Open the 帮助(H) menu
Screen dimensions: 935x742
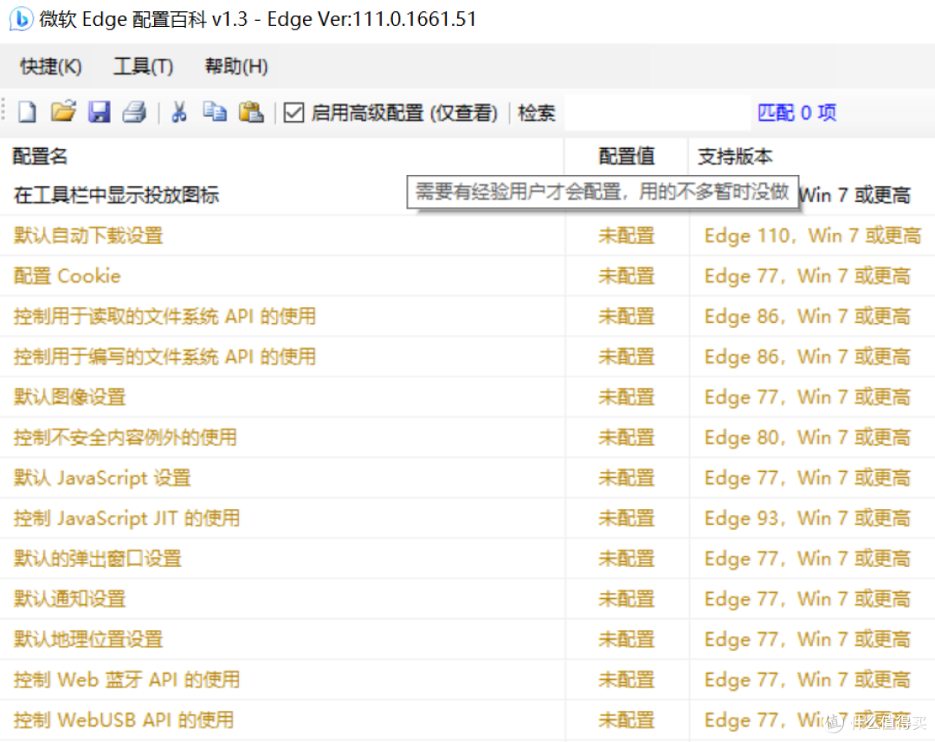[x=236, y=66]
